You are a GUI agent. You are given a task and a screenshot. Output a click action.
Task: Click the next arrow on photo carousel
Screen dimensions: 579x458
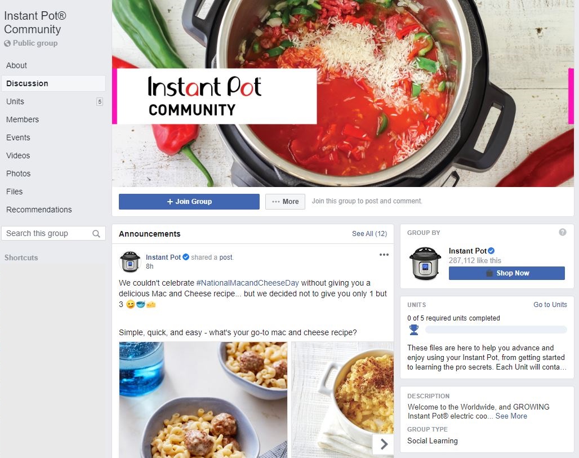point(384,444)
